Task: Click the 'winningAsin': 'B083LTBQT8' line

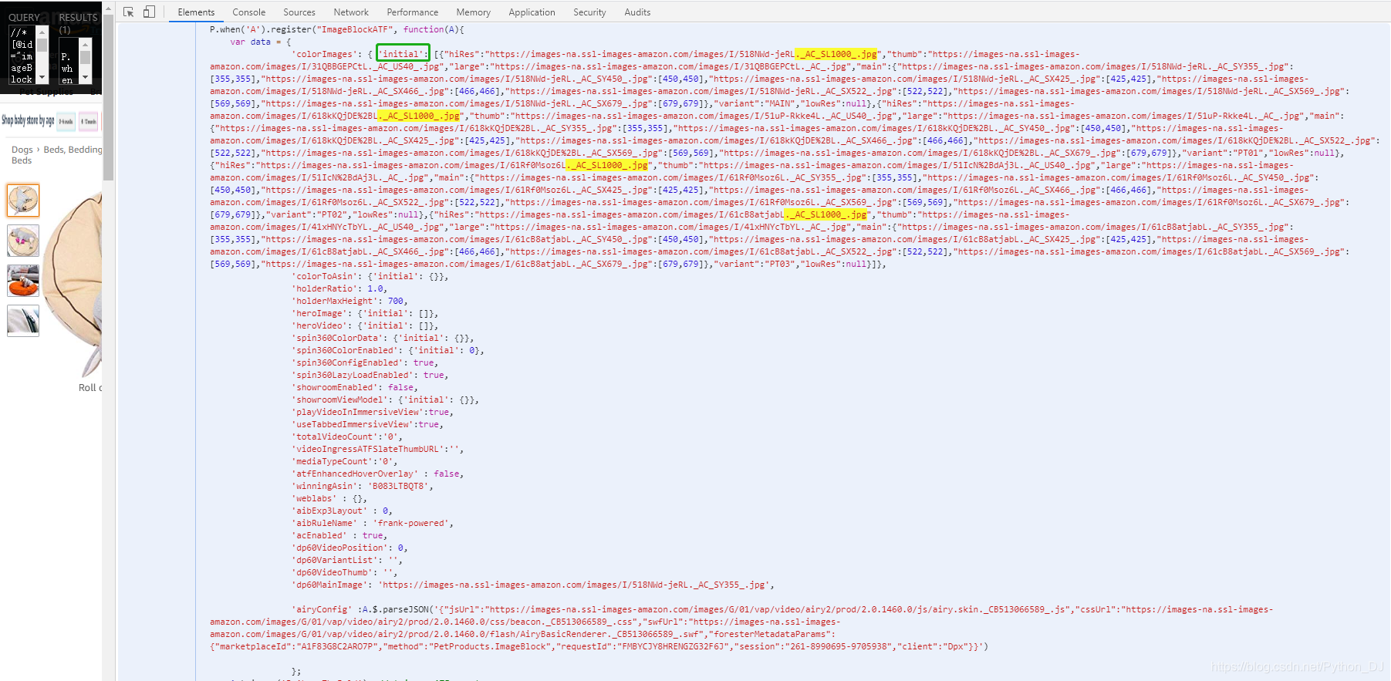Action: tap(363, 486)
